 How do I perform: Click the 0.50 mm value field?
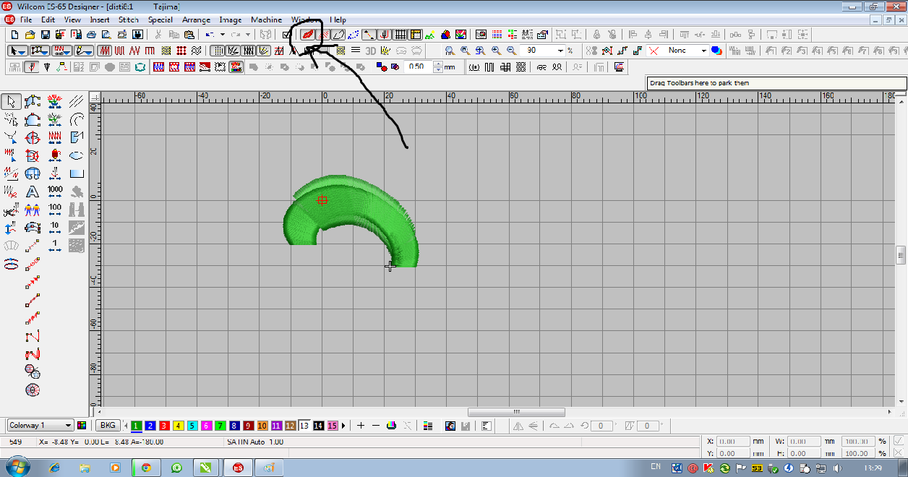[418, 66]
